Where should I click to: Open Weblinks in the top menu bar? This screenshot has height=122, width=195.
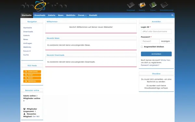pyautogui.click(x=71, y=15)
